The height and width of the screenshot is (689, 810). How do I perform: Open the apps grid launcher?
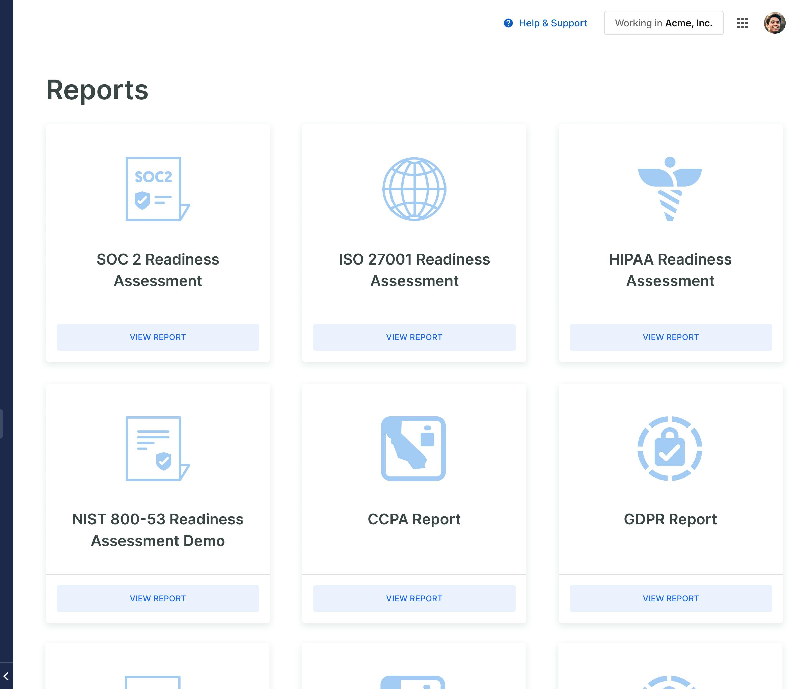[x=742, y=23]
